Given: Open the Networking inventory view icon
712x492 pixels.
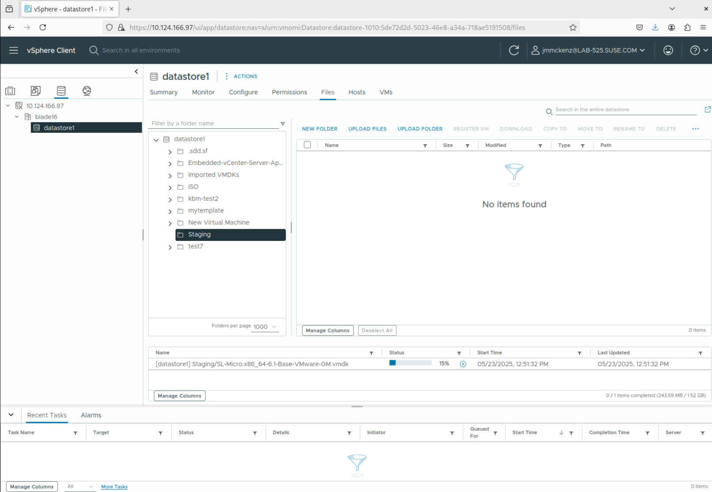Looking at the screenshot, I should pyautogui.click(x=86, y=91).
